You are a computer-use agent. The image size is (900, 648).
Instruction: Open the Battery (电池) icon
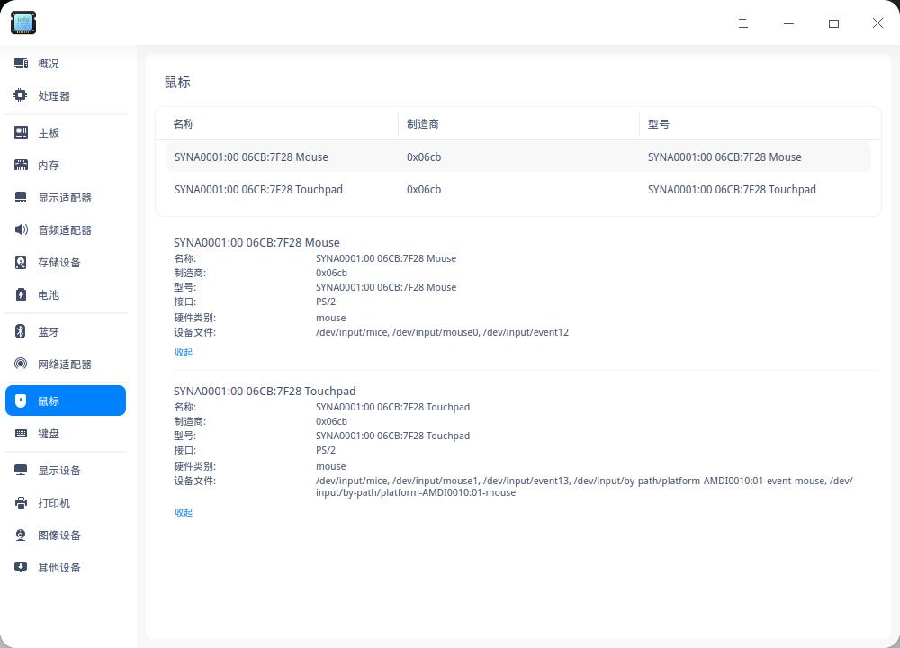click(21, 295)
